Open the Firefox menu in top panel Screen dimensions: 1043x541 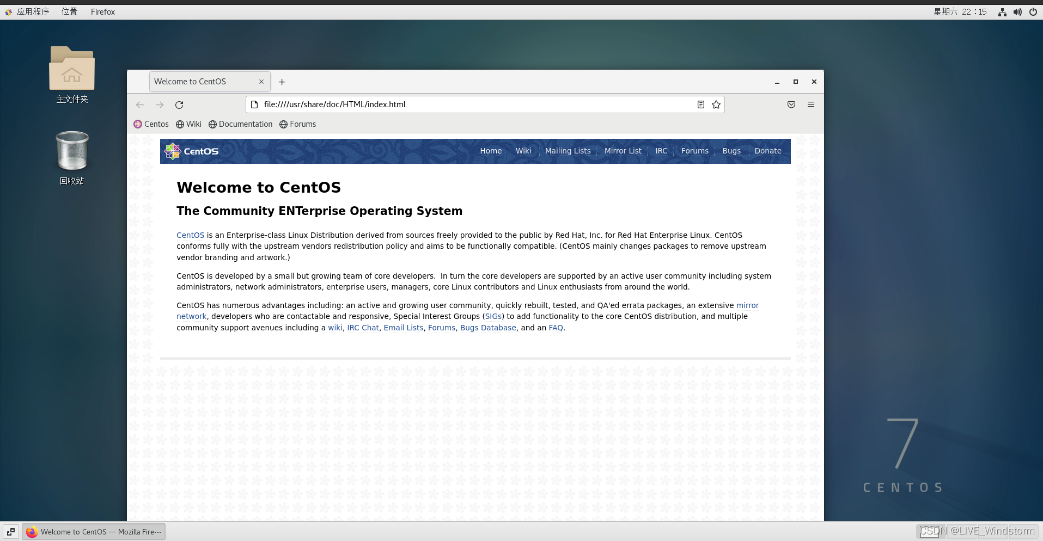tap(103, 12)
